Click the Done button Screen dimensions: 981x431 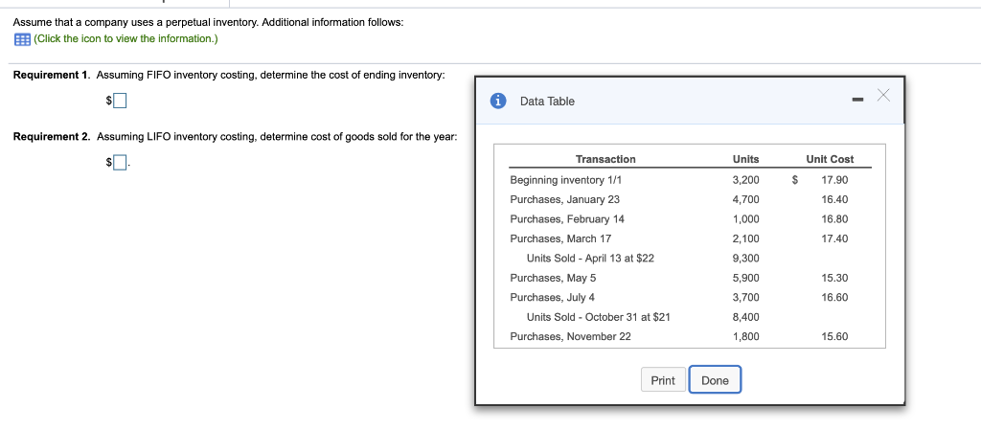point(715,380)
